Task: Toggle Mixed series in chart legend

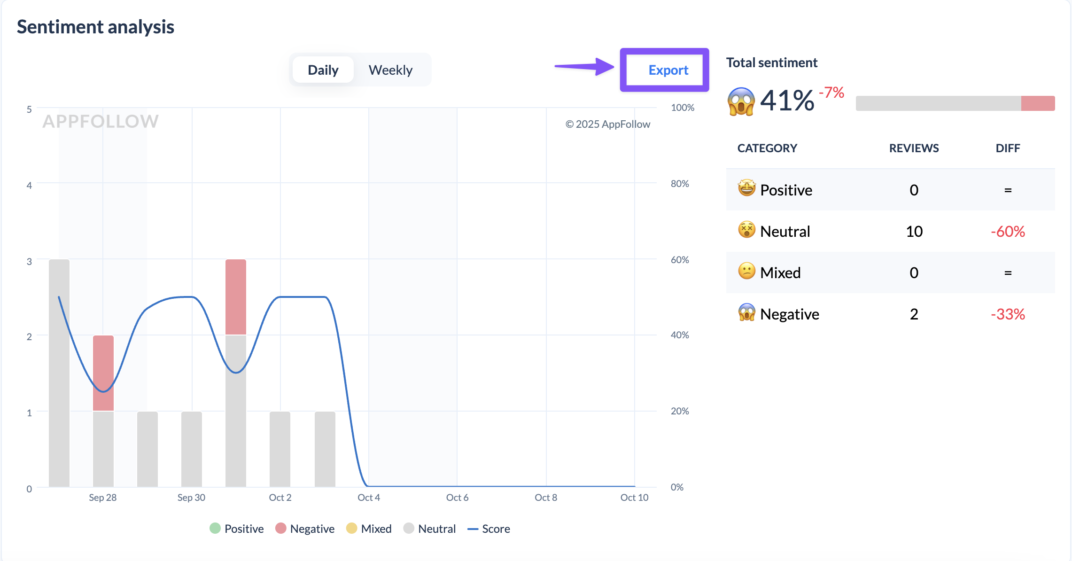Action: tap(369, 529)
